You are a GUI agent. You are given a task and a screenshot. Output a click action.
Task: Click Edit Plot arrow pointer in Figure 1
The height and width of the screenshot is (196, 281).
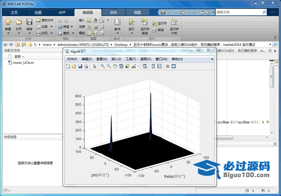[x=95, y=66]
